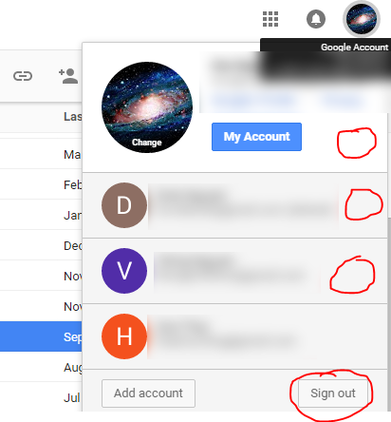This screenshot has height=422, width=391.
Task: Open the Google apps grid icon
Action: click(270, 19)
